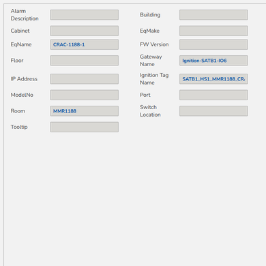Image resolution: width=266 pixels, height=266 pixels.
Task: Click the Switch Location label
Action: coord(150,111)
